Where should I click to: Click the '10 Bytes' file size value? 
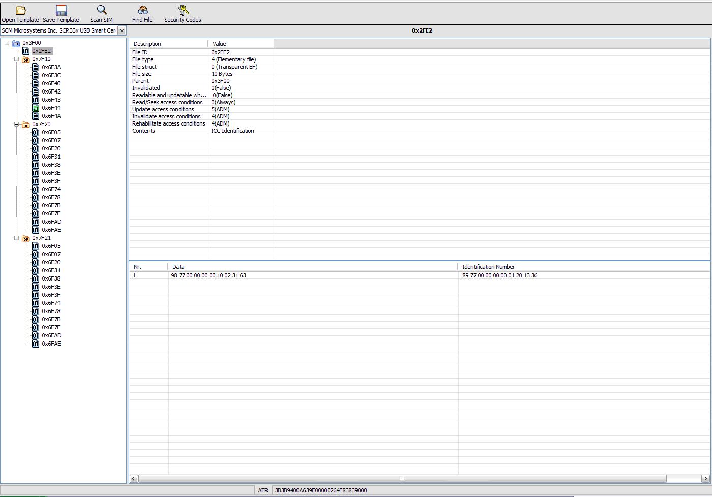click(x=222, y=74)
